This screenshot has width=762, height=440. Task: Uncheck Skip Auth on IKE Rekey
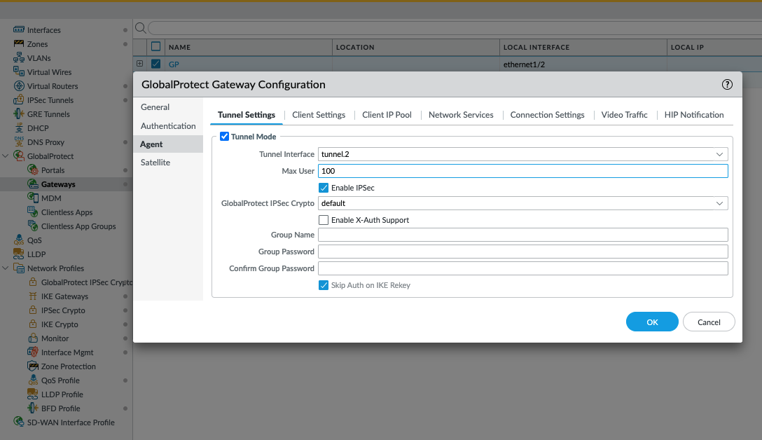pyautogui.click(x=324, y=285)
